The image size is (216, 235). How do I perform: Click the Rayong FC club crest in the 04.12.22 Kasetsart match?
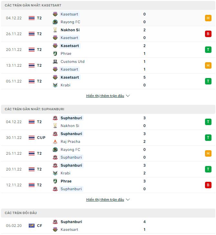55,22
